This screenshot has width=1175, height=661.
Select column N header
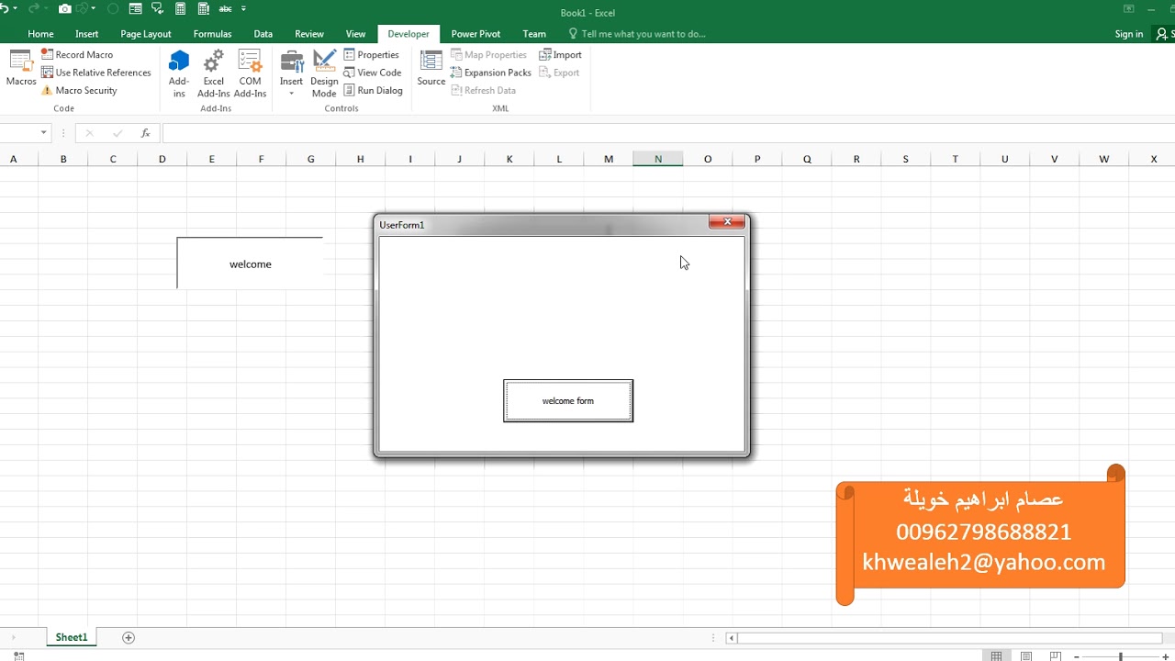point(658,160)
